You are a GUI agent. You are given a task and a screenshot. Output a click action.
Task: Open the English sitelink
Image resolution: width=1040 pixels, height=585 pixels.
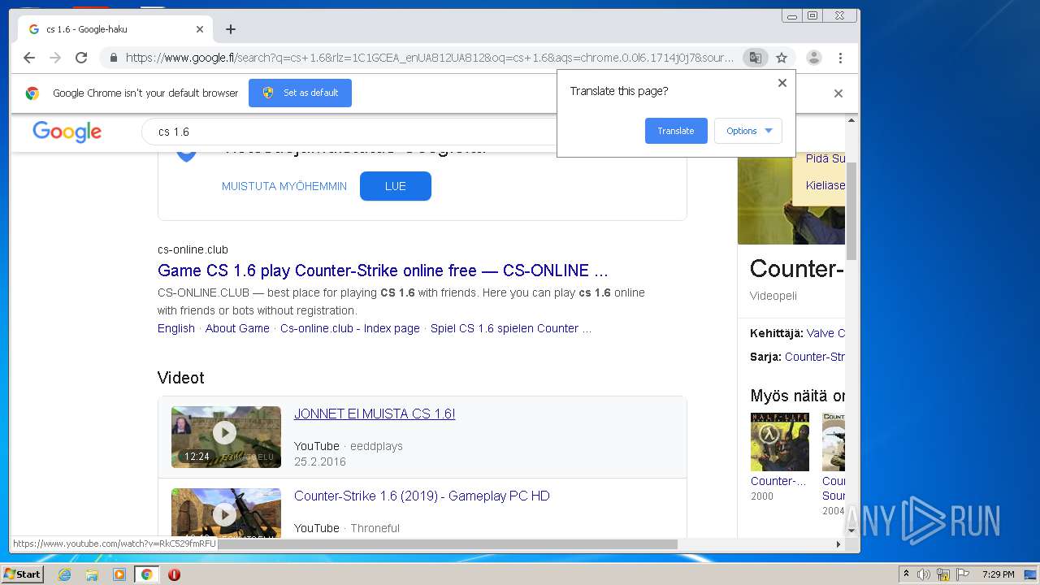coord(176,328)
